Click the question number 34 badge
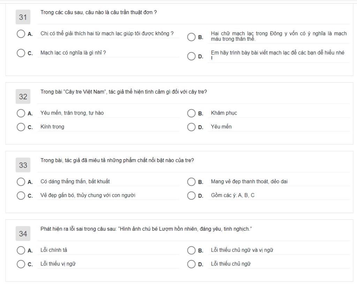 tap(23, 234)
